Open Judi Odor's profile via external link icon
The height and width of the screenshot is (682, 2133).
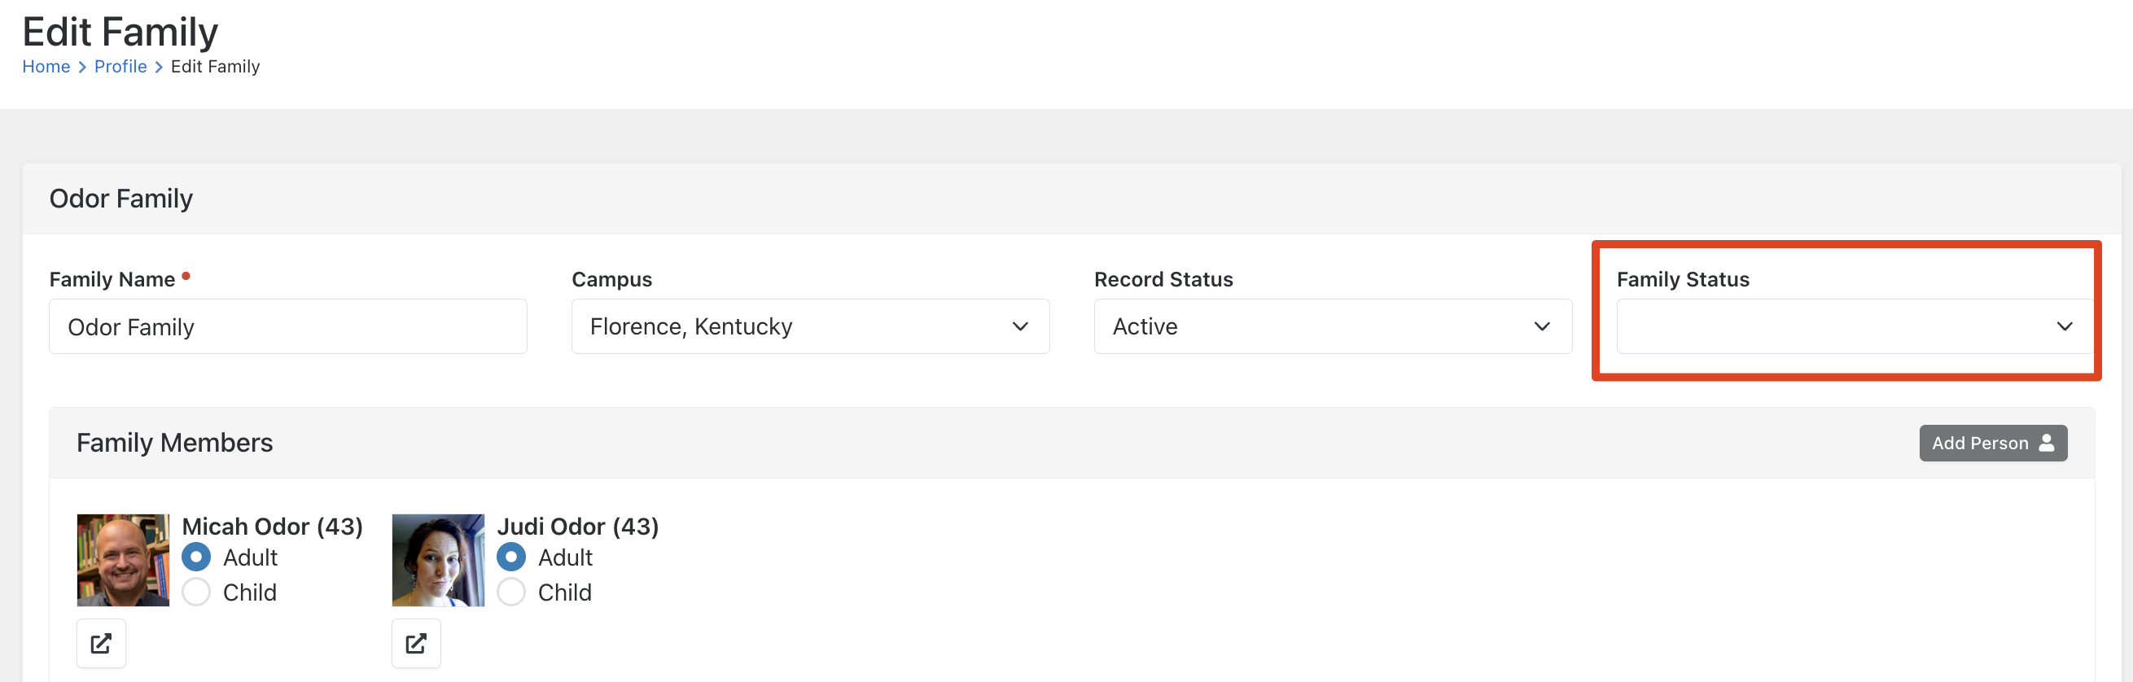416,643
